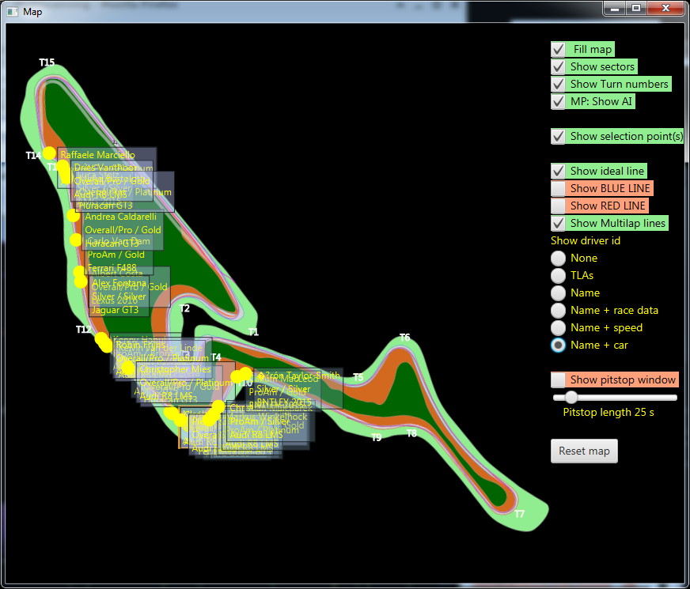Image resolution: width=690 pixels, height=589 pixels.
Task: Turn off Show Multilap lines
Action: 558,223
